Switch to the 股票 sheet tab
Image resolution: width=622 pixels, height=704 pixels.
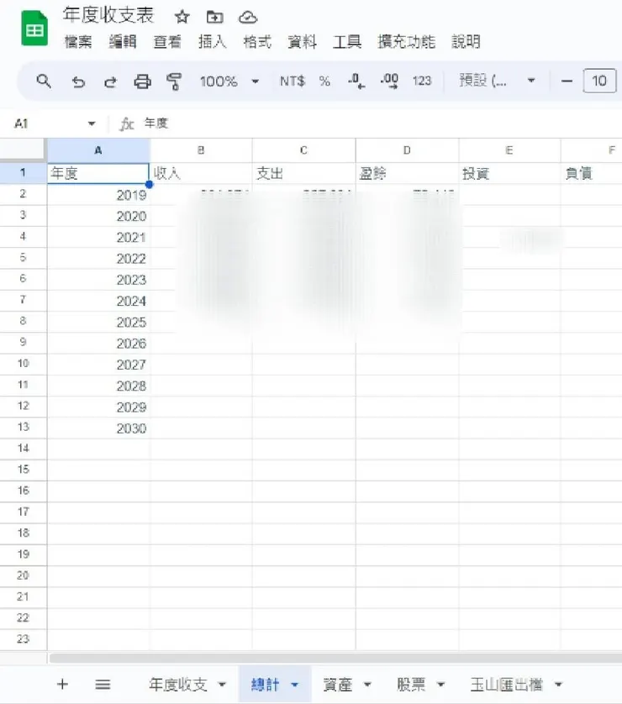click(411, 685)
